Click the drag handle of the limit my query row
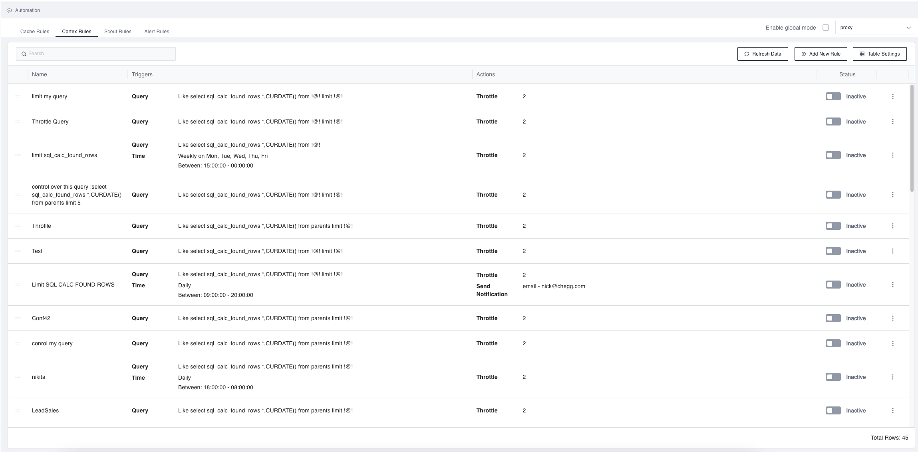Screen dimensions: 918x452 pos(18,96)
